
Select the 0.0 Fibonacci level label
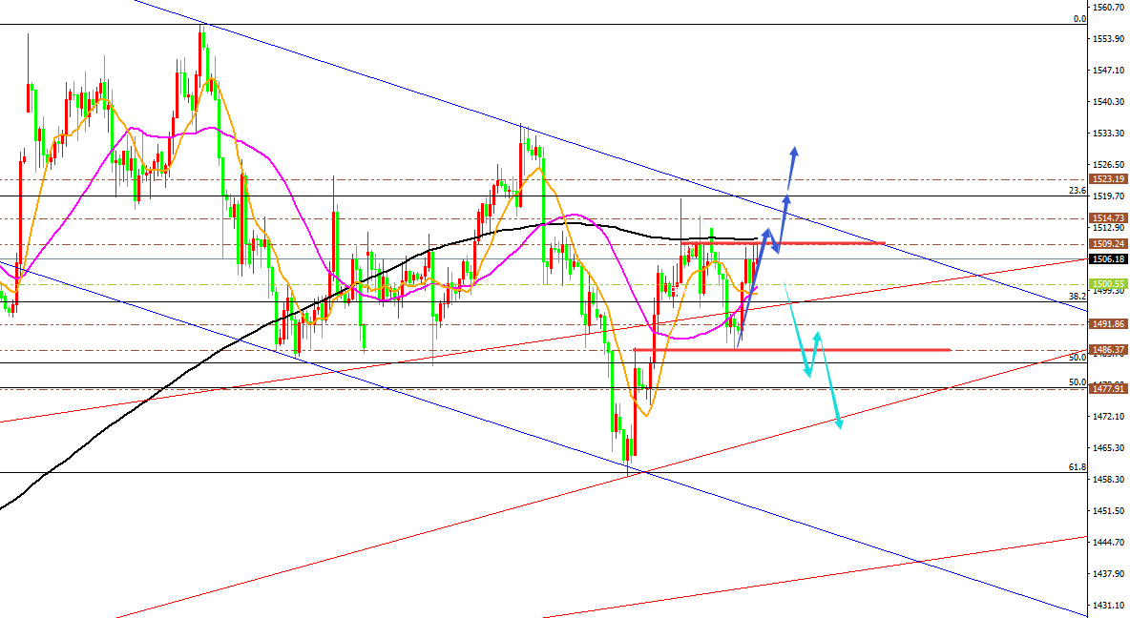pos(1079,19)
